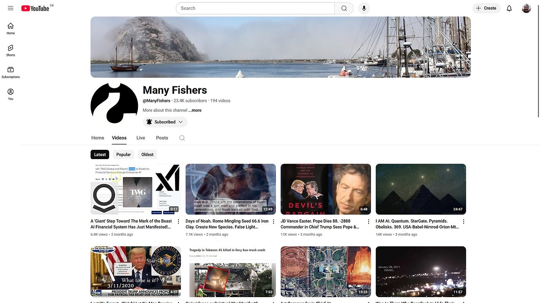Search within the channel using magnifier
This screenshot has height=303, width=540.
click(x=182, y=138)
